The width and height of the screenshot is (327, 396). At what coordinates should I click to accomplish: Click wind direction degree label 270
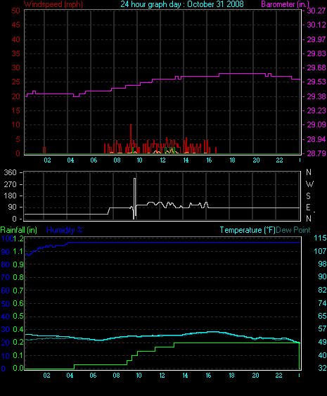tap(10, 184)
